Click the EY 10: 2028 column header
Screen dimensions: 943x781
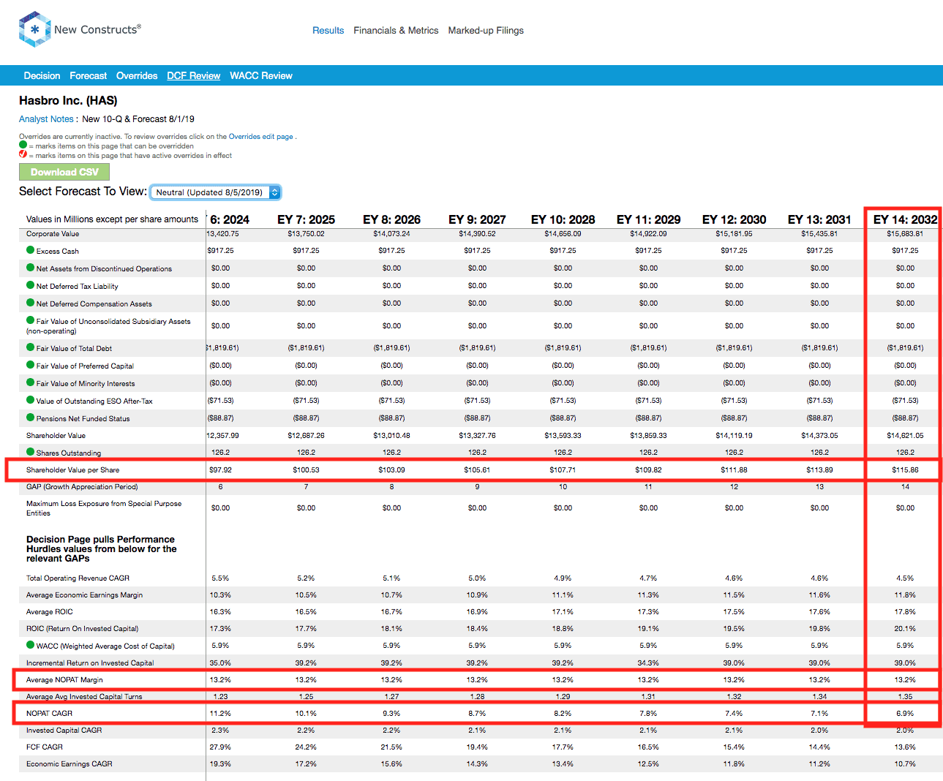563,219
